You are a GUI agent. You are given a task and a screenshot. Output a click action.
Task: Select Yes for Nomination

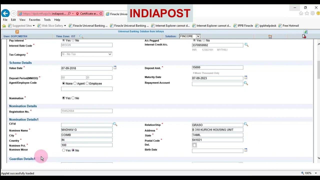point(63,98)
